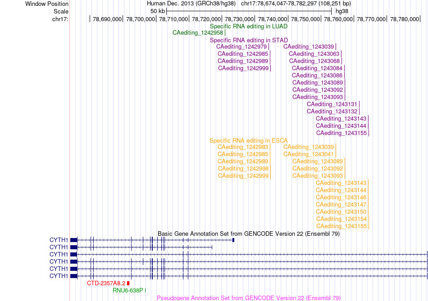Click the 50 kb scale bar
This screenshot has height=301, width=428.
[x=249, y=11]
